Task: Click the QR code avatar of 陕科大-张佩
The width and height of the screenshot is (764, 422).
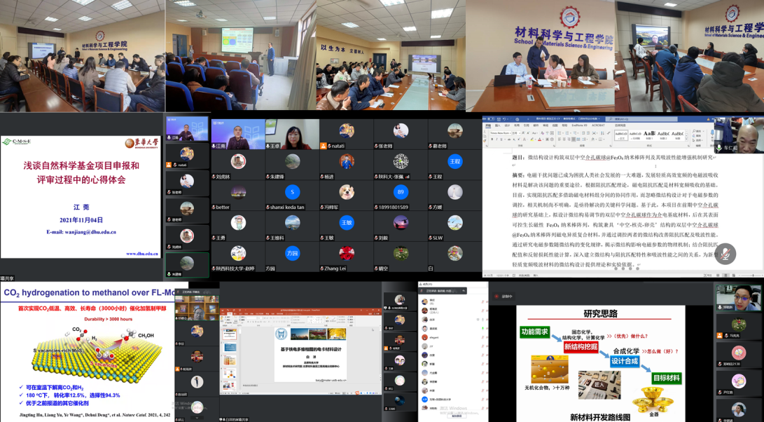Action: coord(401,161)
